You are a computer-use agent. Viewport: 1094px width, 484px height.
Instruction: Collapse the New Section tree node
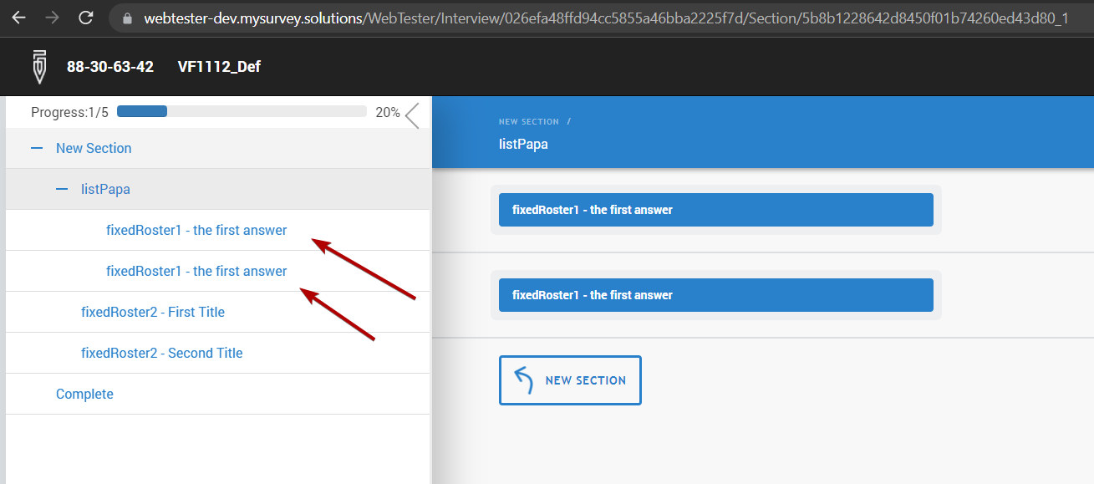point(35,148)
